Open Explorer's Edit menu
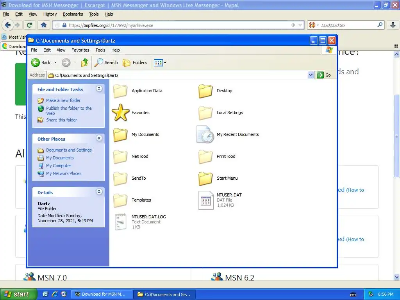This screenshot has width=400, height=300. [47, 50]
